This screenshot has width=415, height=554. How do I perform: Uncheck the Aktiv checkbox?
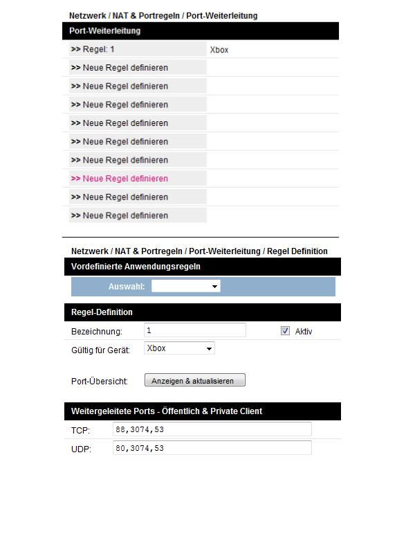click(285, 331)
